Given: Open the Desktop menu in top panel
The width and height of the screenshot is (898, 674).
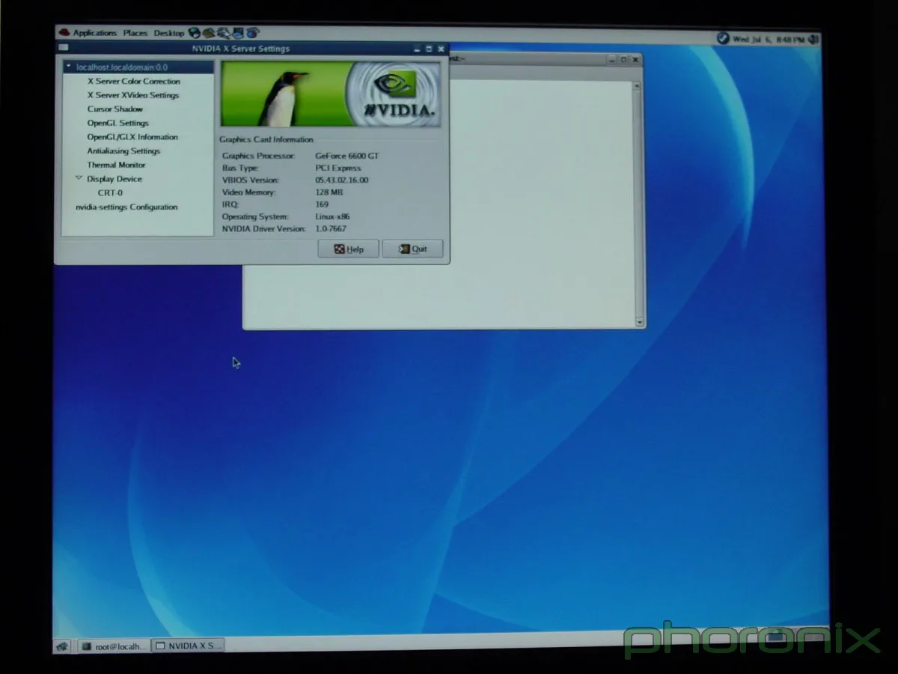Looking at the screenshot, I should click(169, 33).
